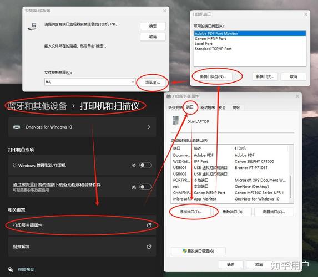Viewport: 318px width, 277px height.
Task: Open the OneNote for Windows 10 printer entry
Action: pos(82,127)
